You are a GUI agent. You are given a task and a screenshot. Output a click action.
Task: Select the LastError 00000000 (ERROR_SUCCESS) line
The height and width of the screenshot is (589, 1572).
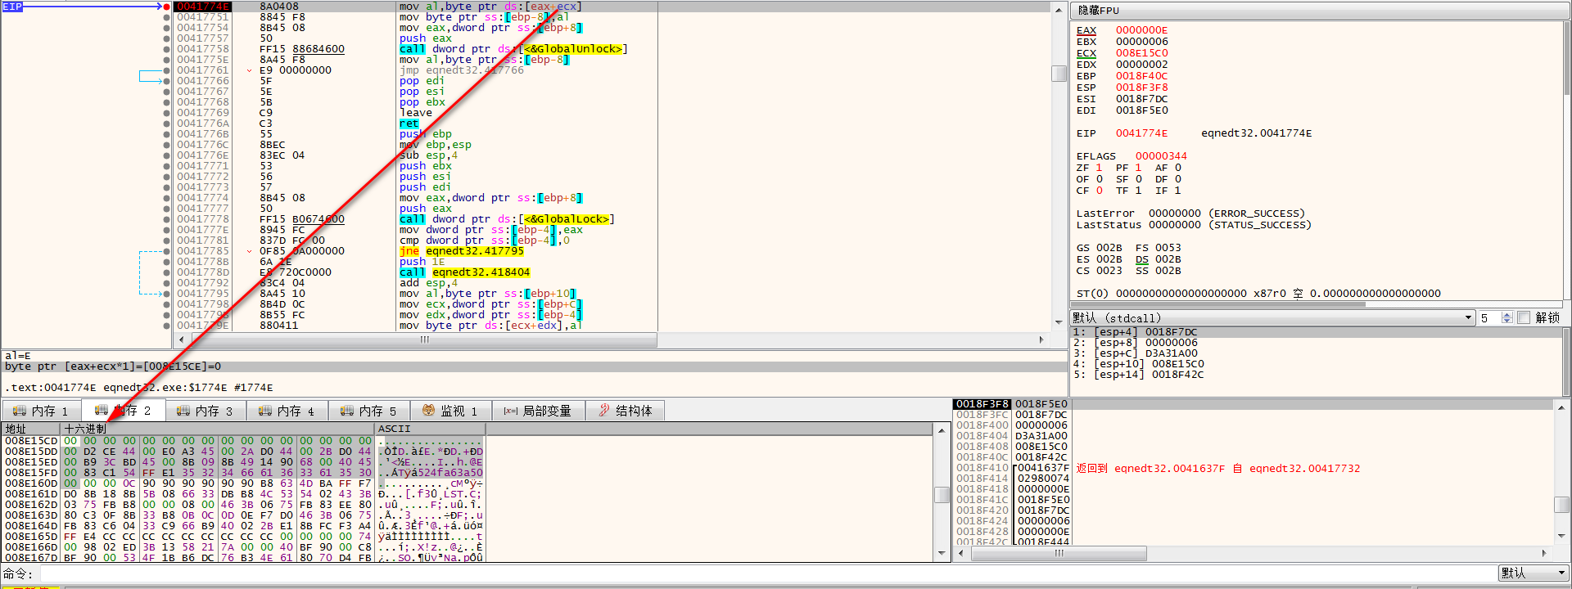1190,214
